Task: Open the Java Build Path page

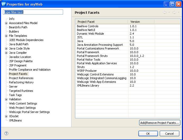Action: coord(19,44)
